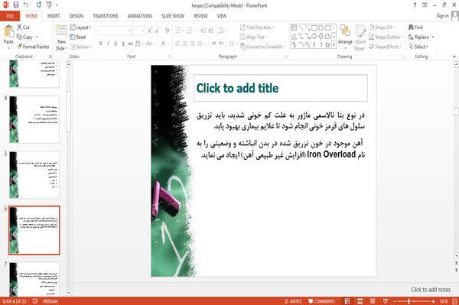Select slide 5 thumbnail
Screen dimensions: 459x305
pos(34,175)
